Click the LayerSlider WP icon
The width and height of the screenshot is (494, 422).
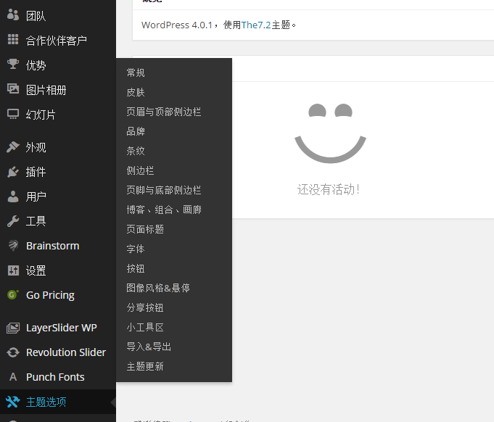click(12, 328)
